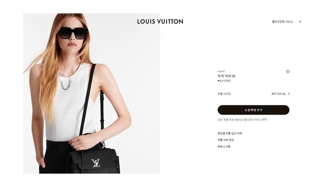Add product to wishlist with heart icon
Image resolution: width=324 pixels, height=187 pixels.
click(287, 72)
